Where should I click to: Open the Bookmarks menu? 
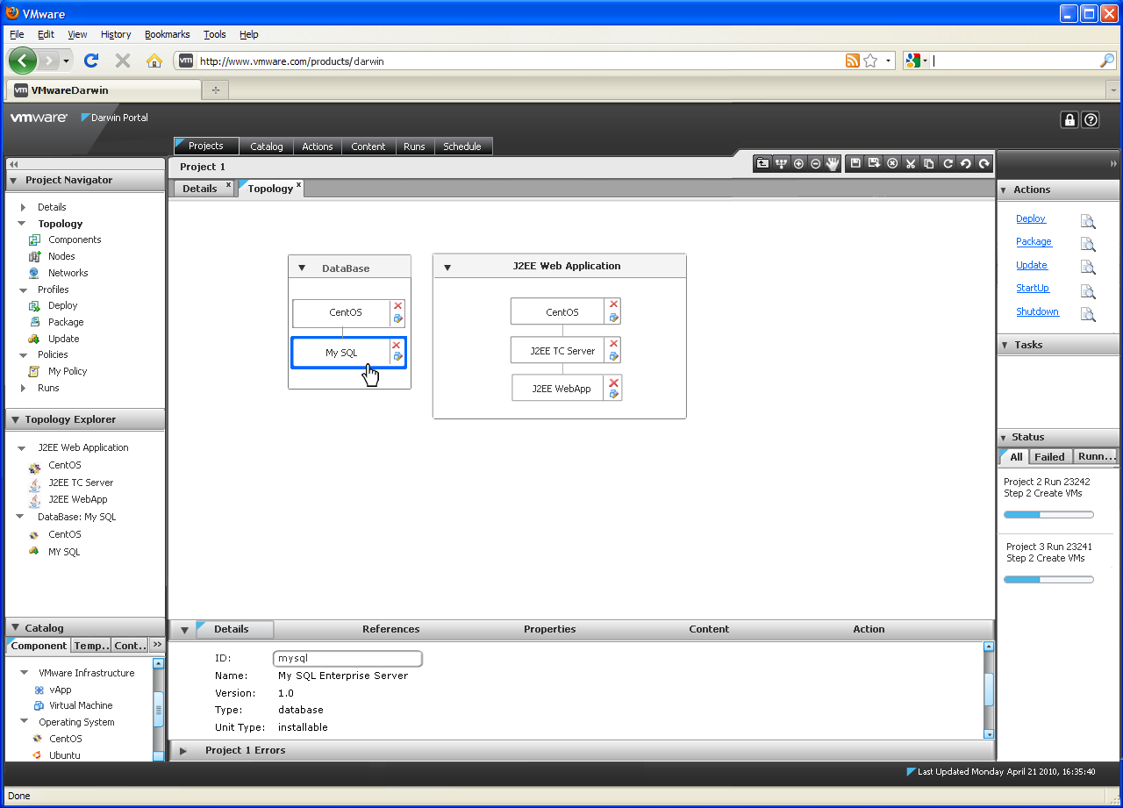pyautogui.click(x=167, y=34)
